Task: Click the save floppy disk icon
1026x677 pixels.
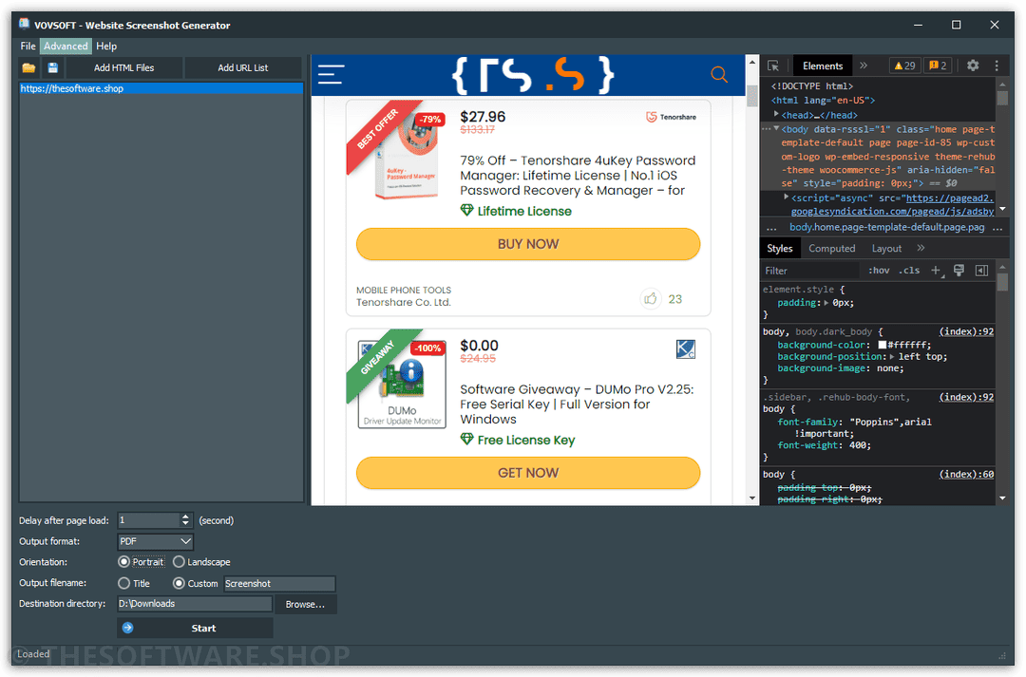Action: tap(53, 68)
